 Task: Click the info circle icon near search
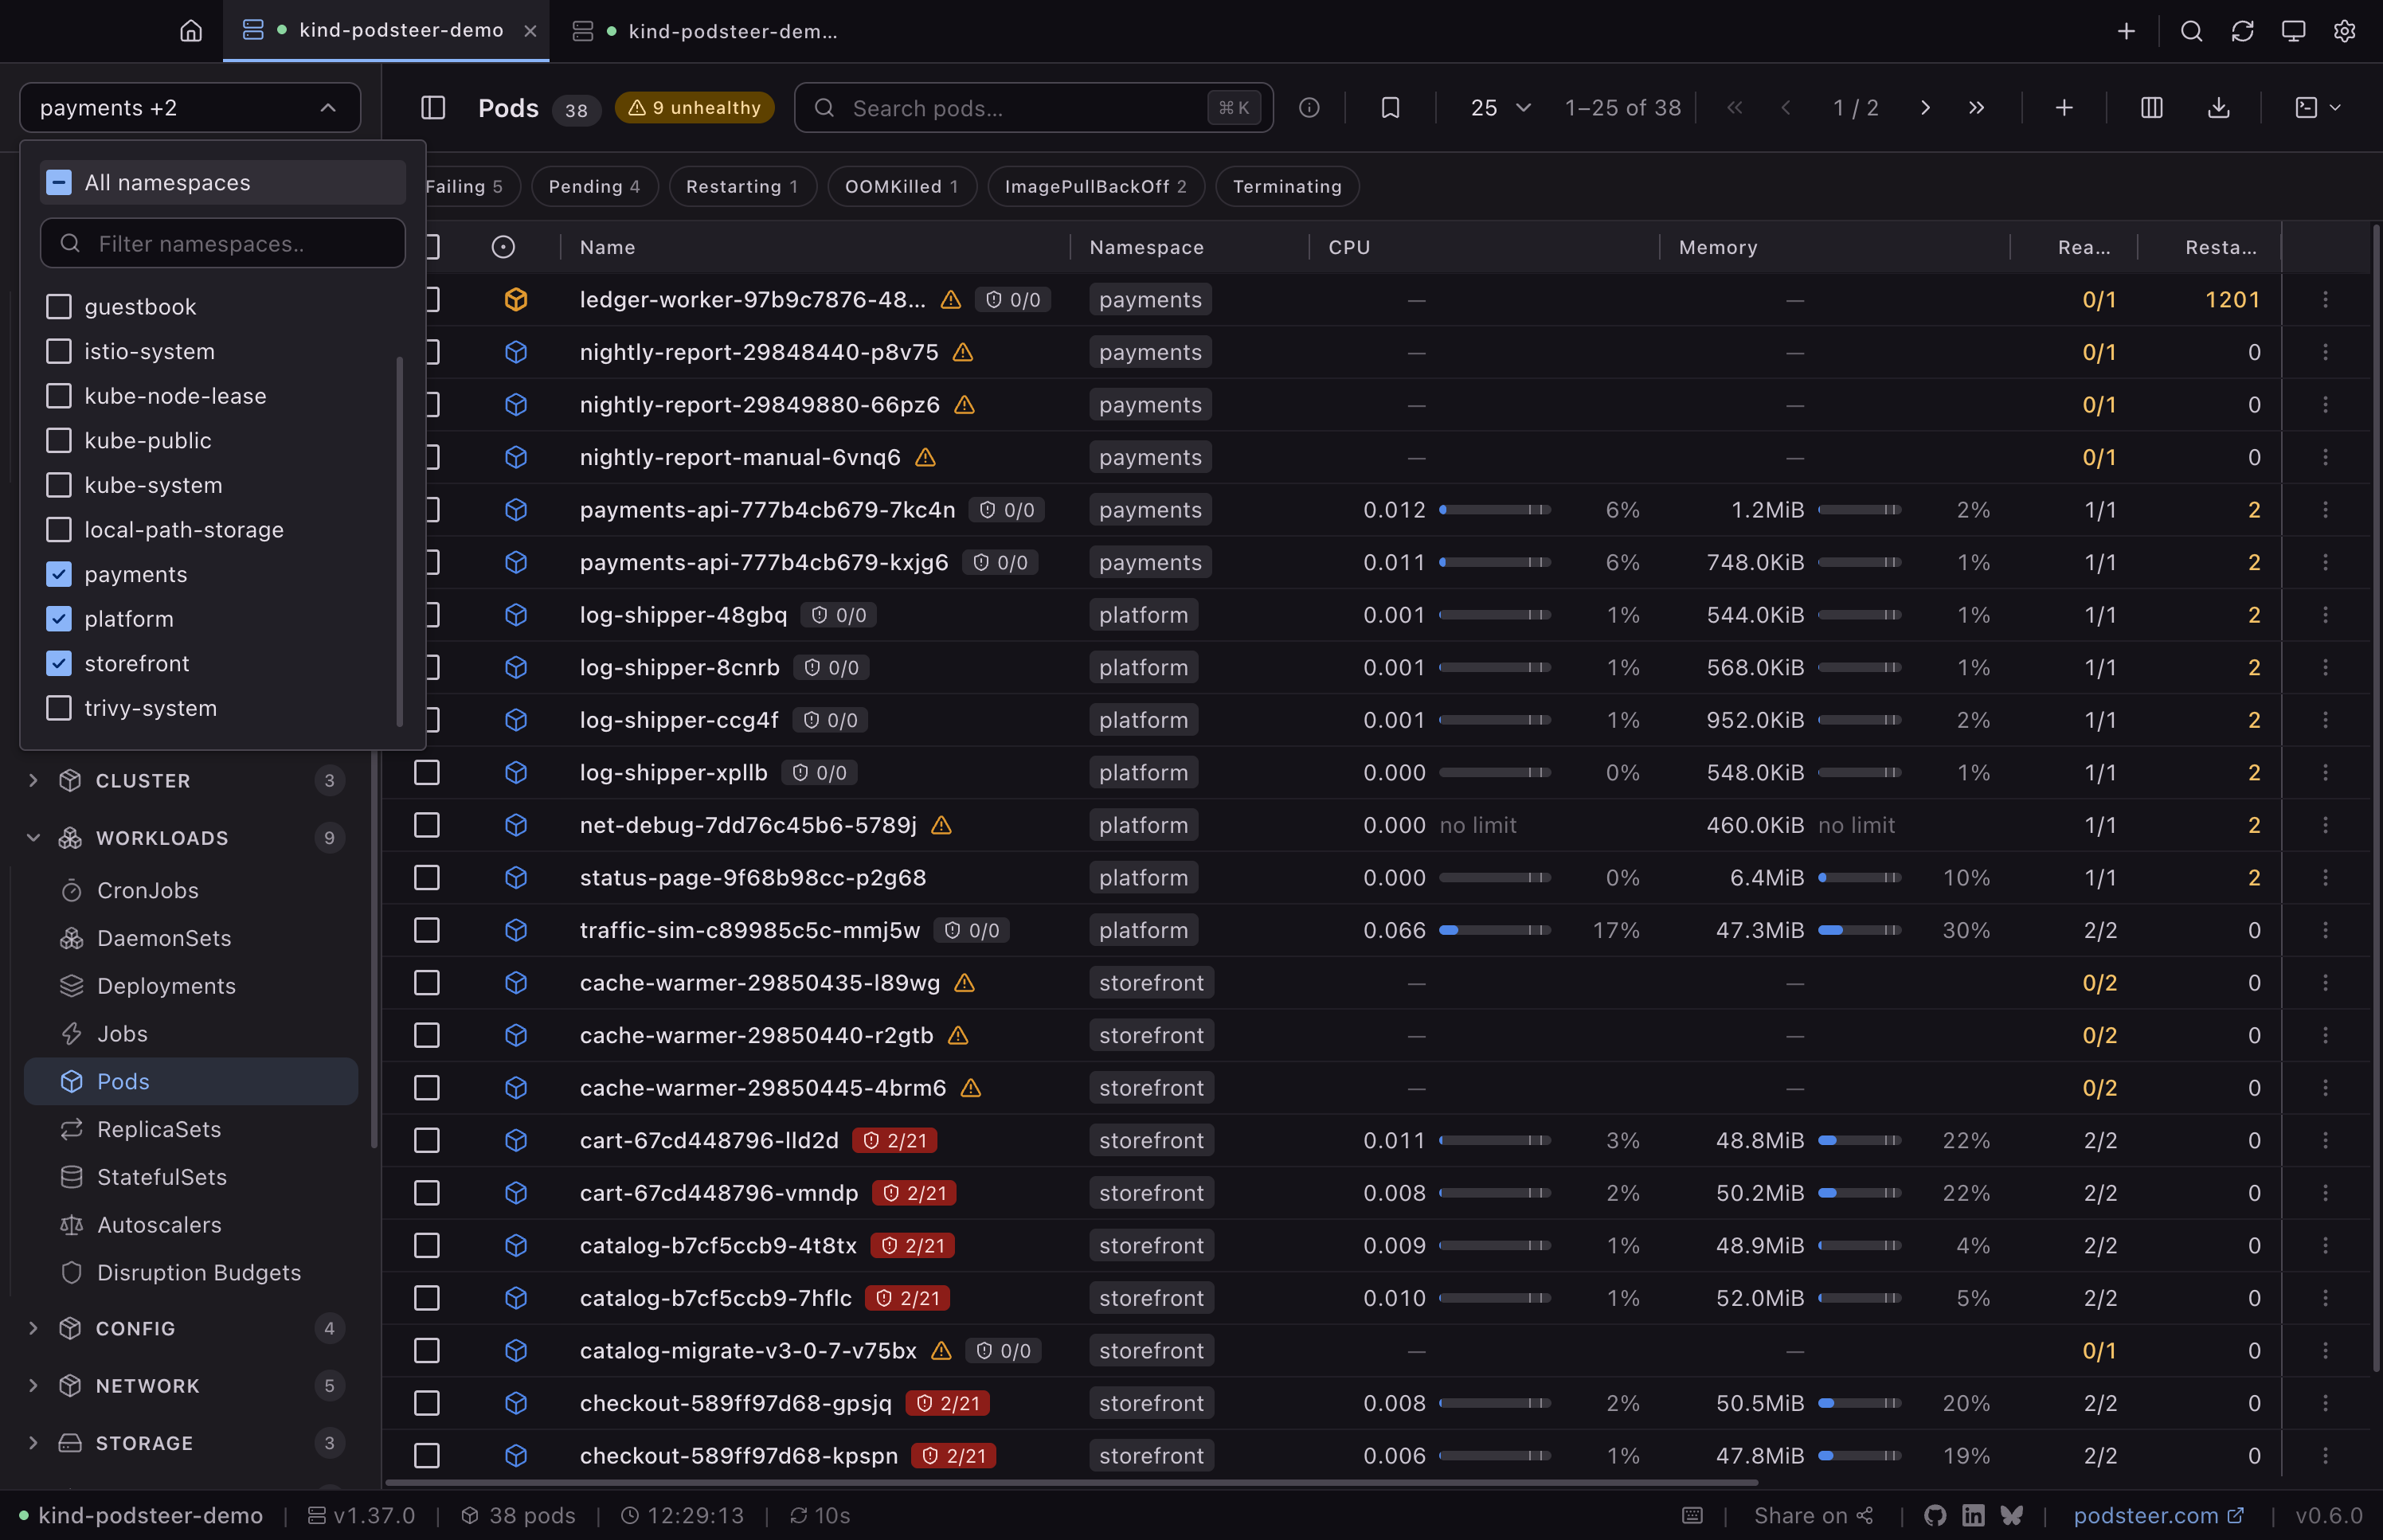click(x=1309, y=108)
